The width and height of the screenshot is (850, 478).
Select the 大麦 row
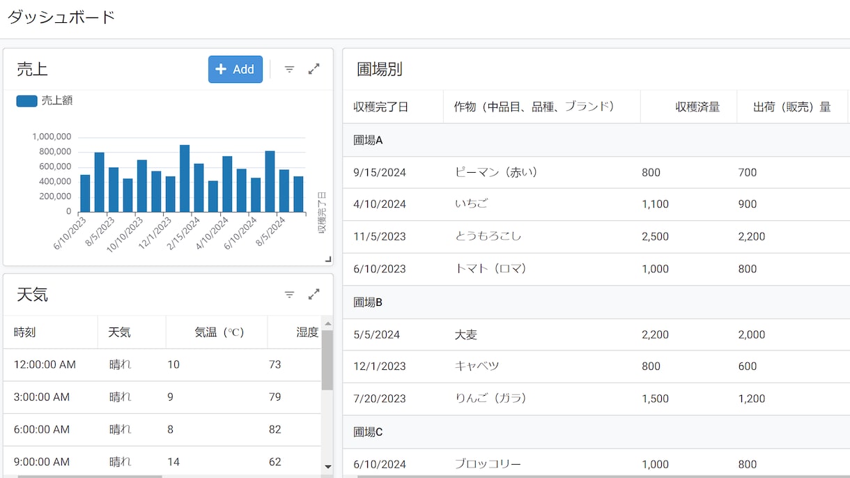point(596,334)
